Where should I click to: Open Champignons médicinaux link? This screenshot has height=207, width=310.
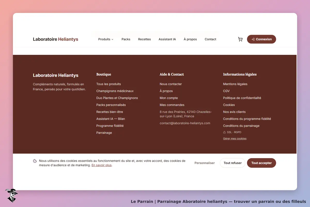point(115,91)
